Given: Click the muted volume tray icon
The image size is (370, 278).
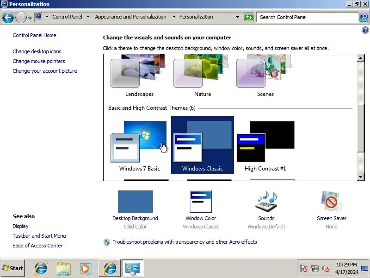Looking at the screenshot, I should [x=326, y=268].
